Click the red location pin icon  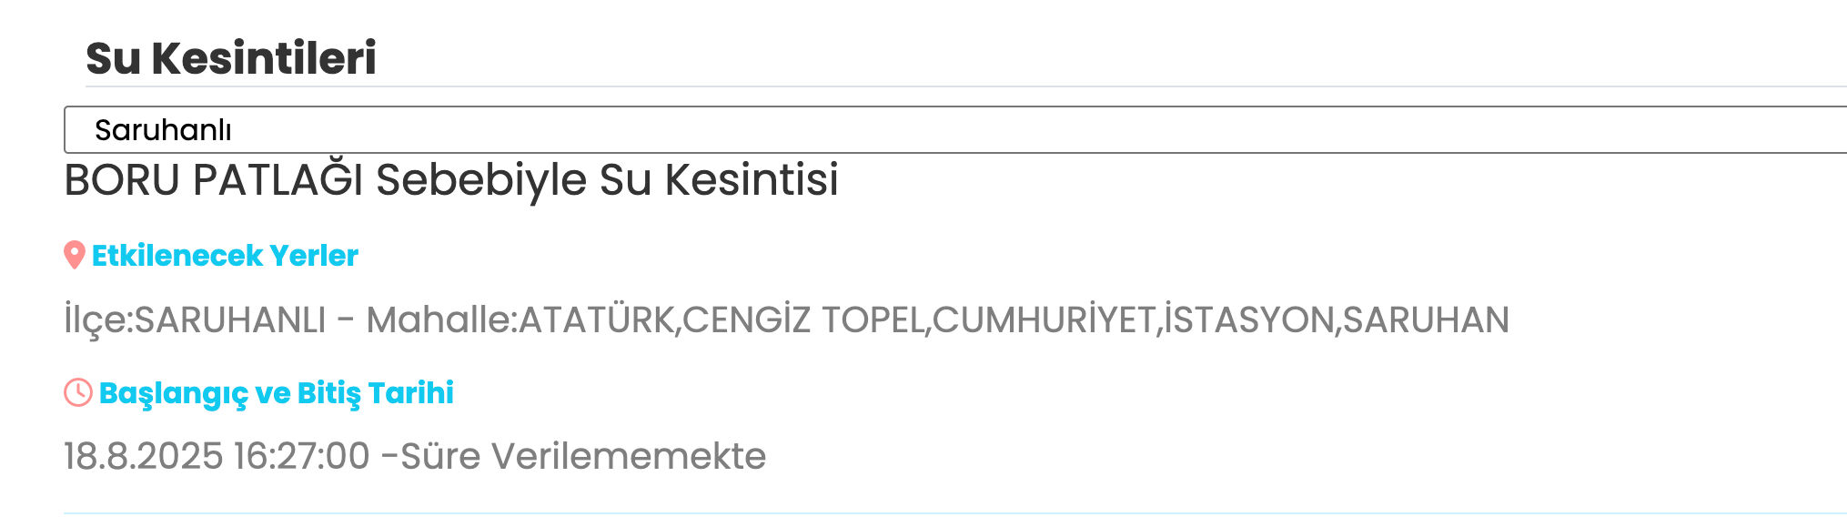pos(75,256)
